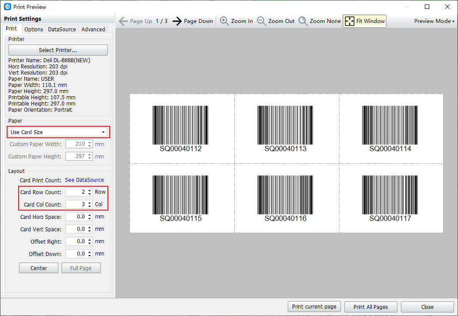Increase Card Vert Space with up arrow
This screenshot has height=316, width=458.
(x=90, y=227)
